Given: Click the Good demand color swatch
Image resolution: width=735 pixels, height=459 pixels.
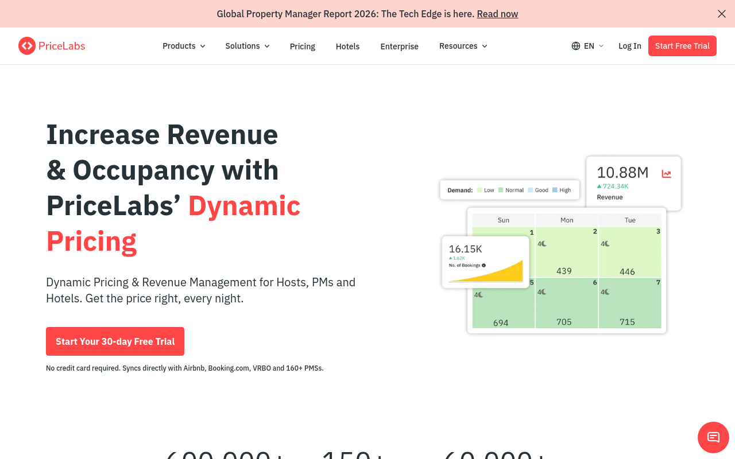Looking at the screenshot, I should (531, 190).
